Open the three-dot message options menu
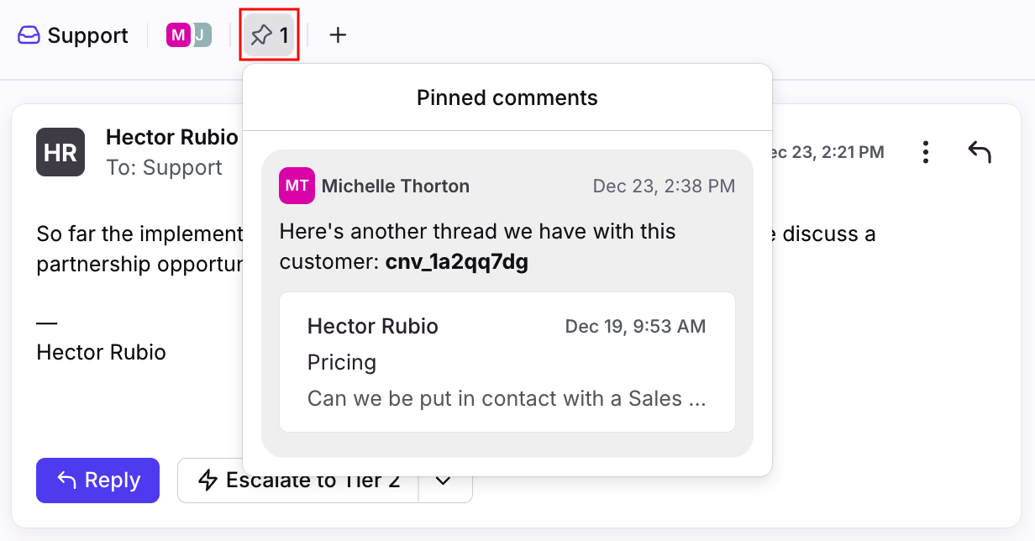This screenshot has height=541, width=1035. pos(925,152)
